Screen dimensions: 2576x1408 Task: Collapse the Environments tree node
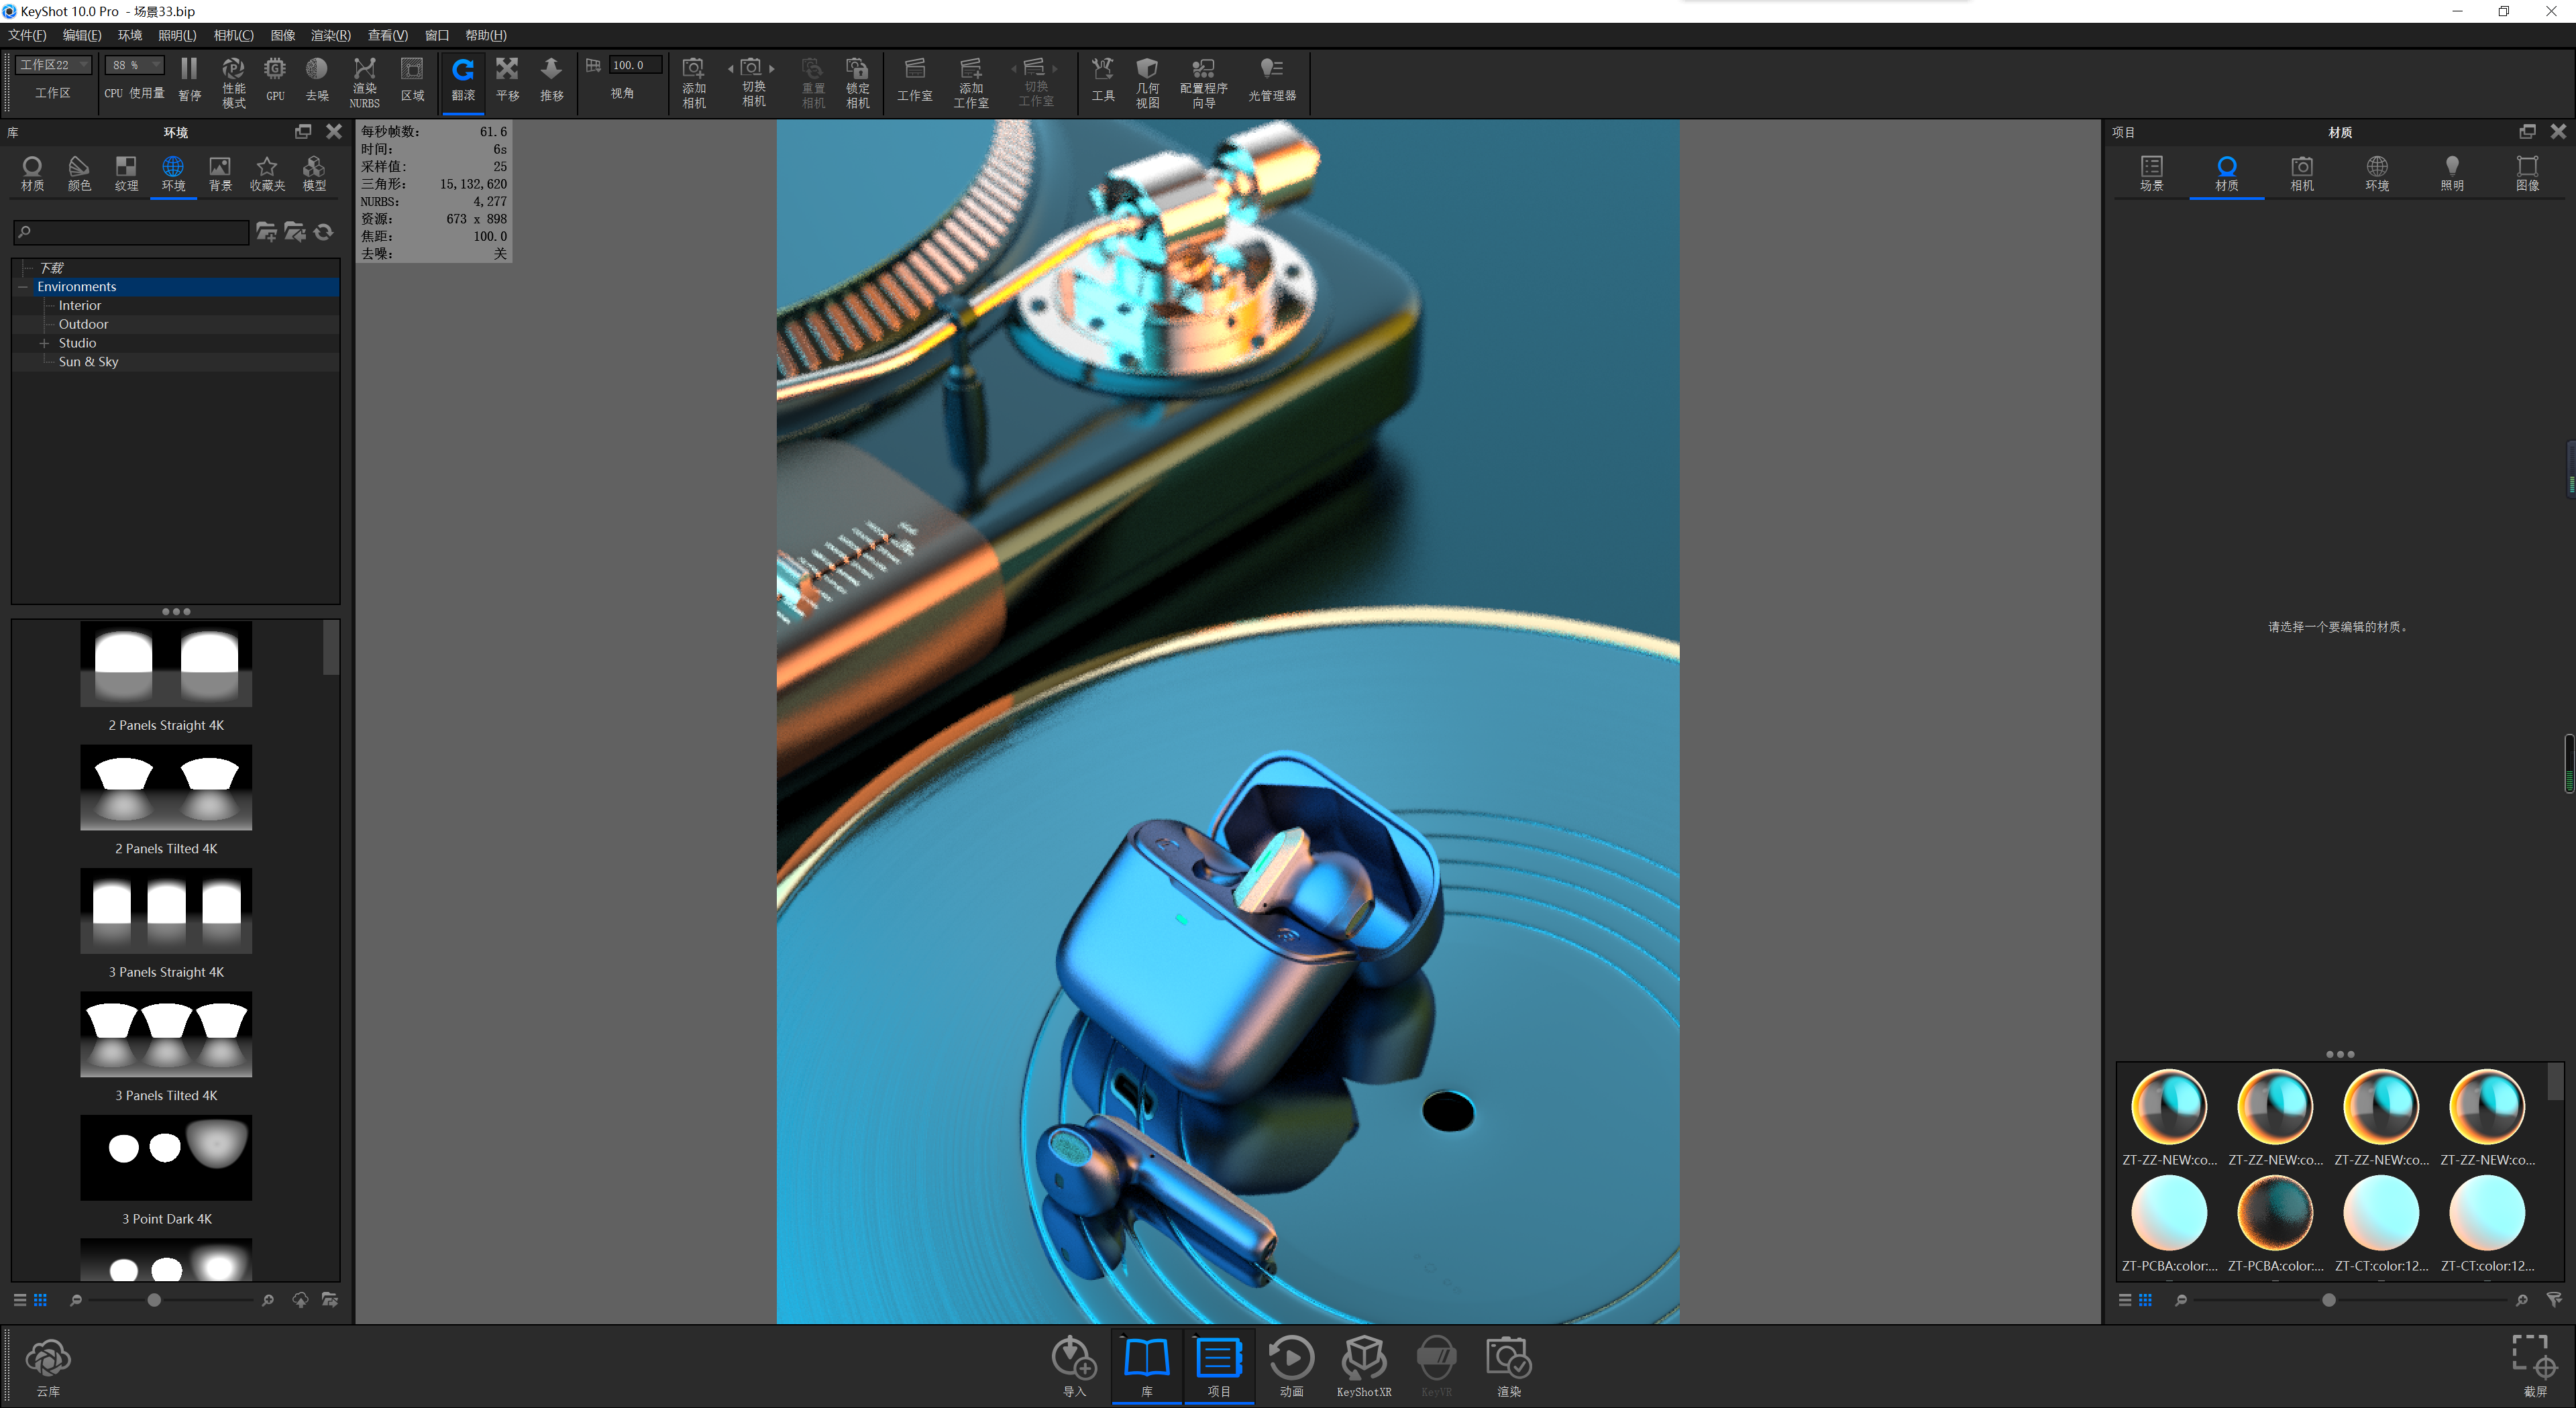23,287
